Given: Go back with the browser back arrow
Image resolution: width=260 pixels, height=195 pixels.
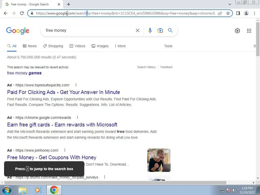Looking at the screenshot, I should [6, 13].
